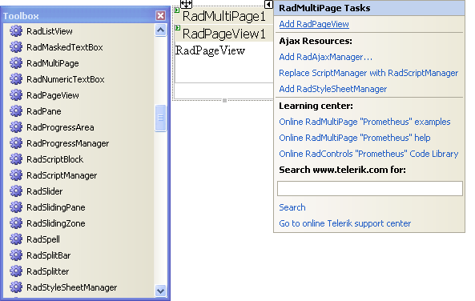This screenshot has width=475, height=301.
Task: Choose RadProgressArea text in Toolbox
Action: [60, 127]
